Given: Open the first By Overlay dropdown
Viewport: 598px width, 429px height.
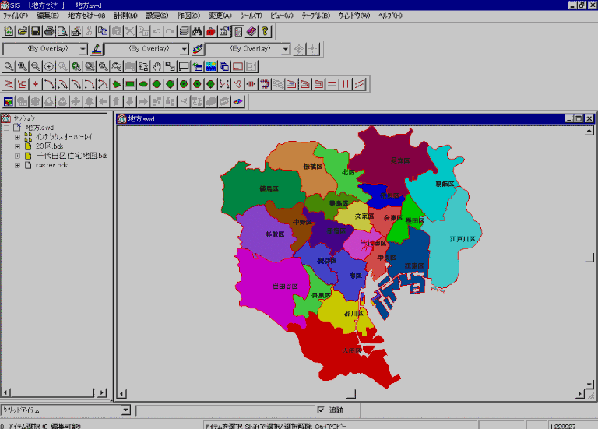Looking at the screenshot, I should point(83,48).
